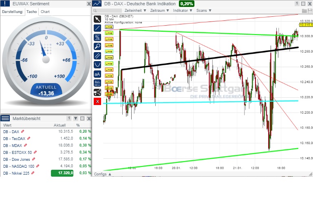This screenshot has width=313, height=219.
Task: Click the 0,34 % ESTOXX 50 change value
Action: tap(85, 152)
